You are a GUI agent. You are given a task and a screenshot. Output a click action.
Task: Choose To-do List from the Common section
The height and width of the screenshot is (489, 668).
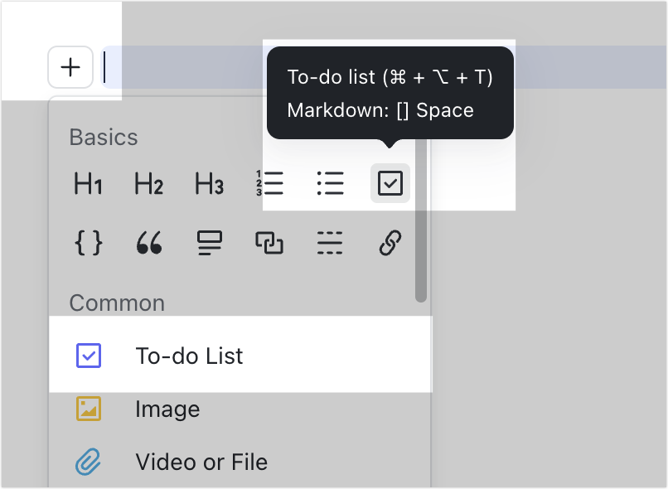click(189, 355)
